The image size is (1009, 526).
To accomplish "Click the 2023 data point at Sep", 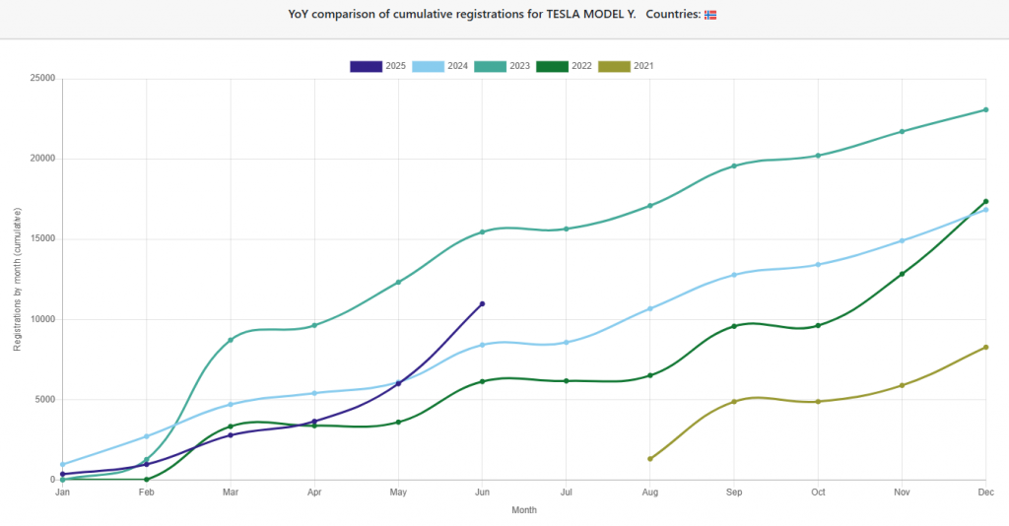I will 733,165.
